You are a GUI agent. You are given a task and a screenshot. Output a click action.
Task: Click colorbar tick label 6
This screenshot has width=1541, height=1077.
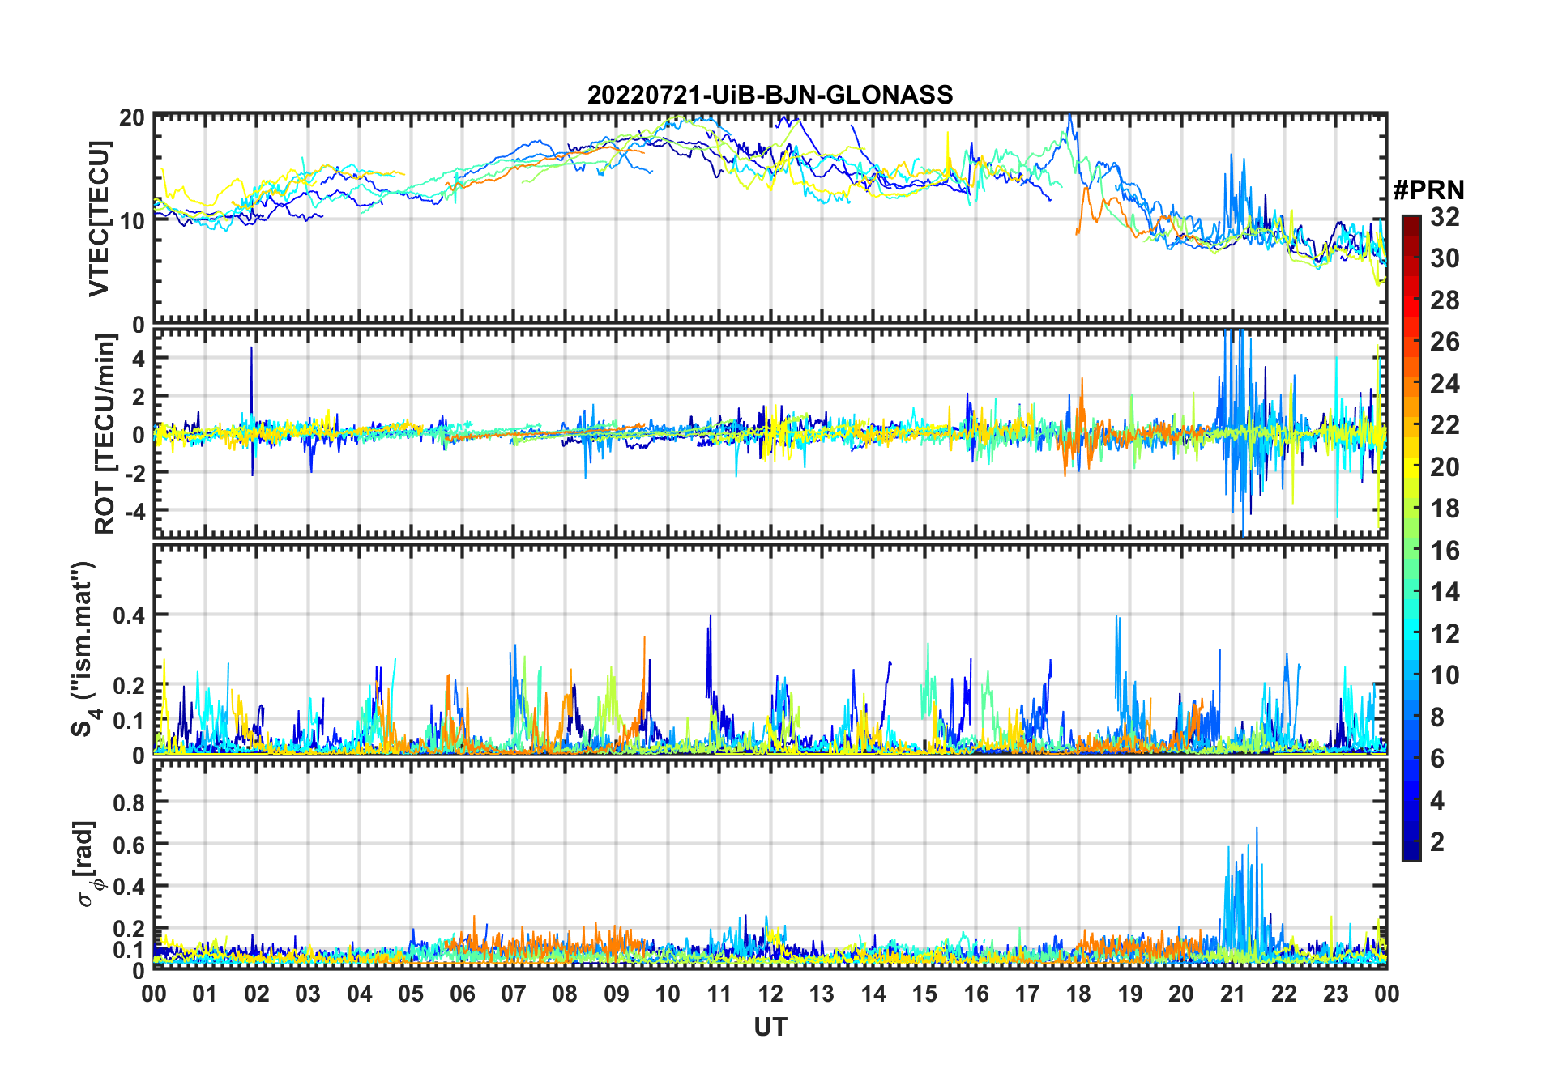click(x=1437, y=759)
